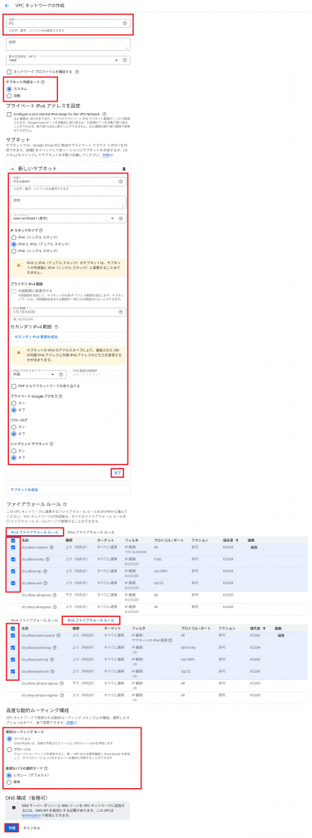Select グローバル dynamic routing mode
This screenshot has width=312, height=838.
8,750
